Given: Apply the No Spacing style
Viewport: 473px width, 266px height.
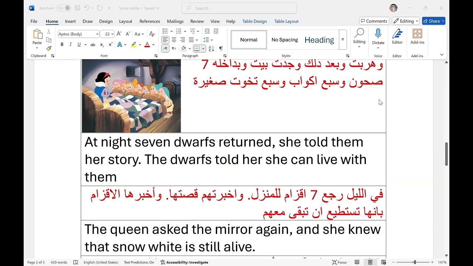Looking at the screenshot, I should 285,40.
